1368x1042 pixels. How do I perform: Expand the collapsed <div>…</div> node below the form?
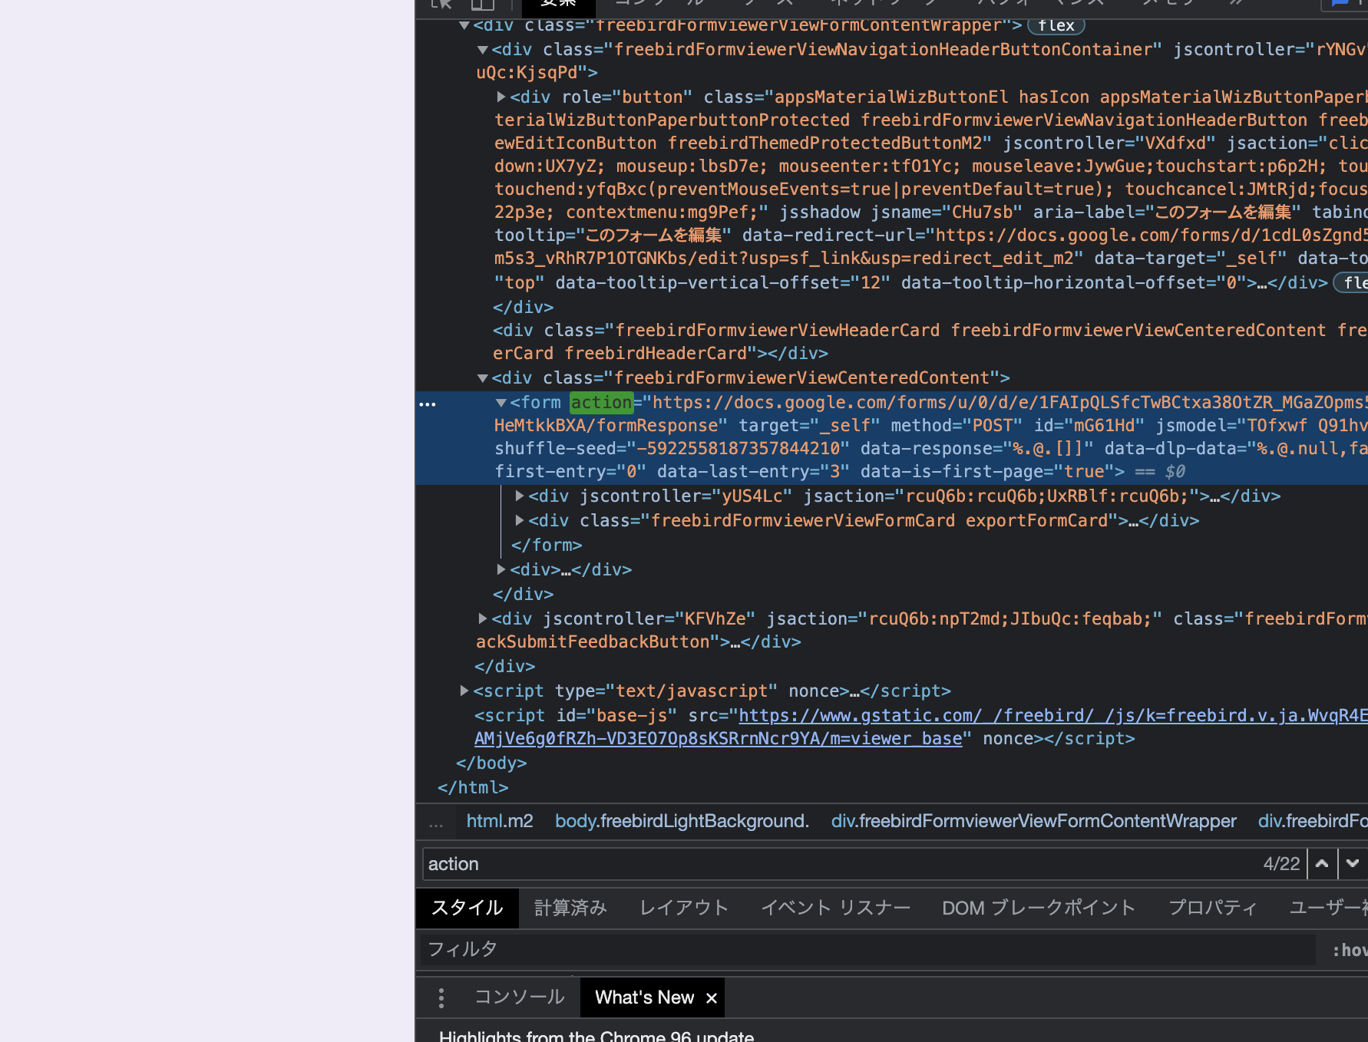click(501, 569)
